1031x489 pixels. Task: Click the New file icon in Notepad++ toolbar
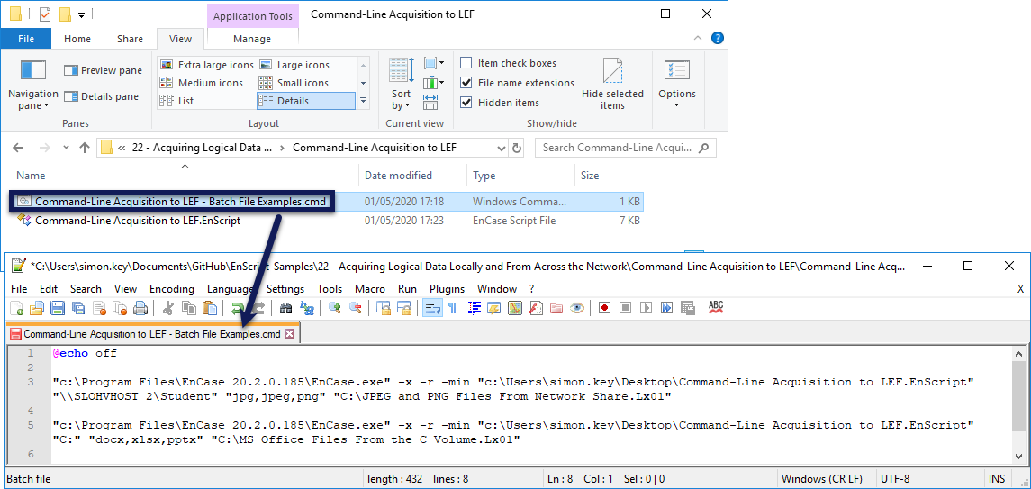tap(17, 308)
